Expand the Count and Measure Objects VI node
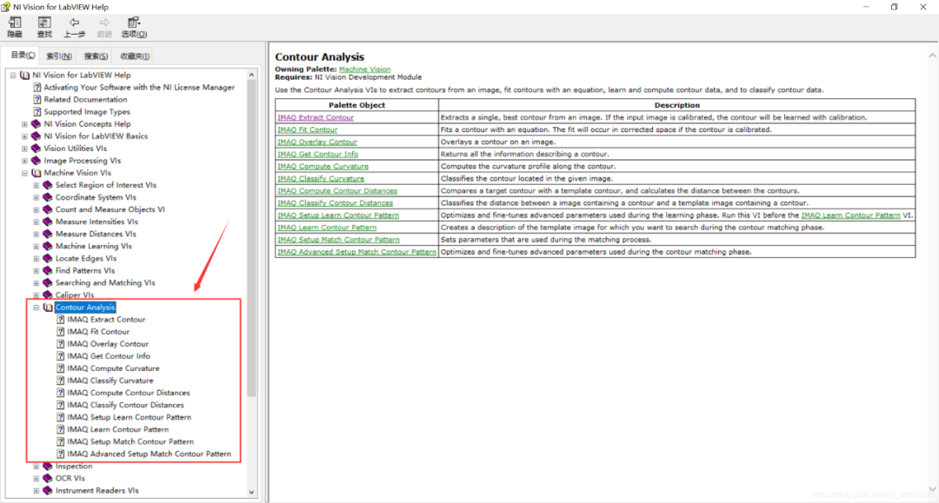Viewport: 939px width, 503px height. click(x=36, y=210)
